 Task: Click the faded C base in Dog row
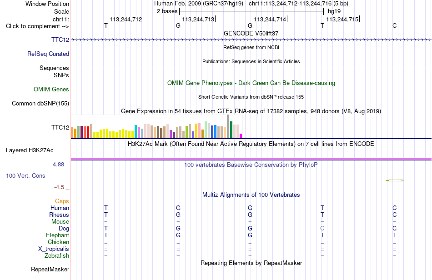(322, 229)
